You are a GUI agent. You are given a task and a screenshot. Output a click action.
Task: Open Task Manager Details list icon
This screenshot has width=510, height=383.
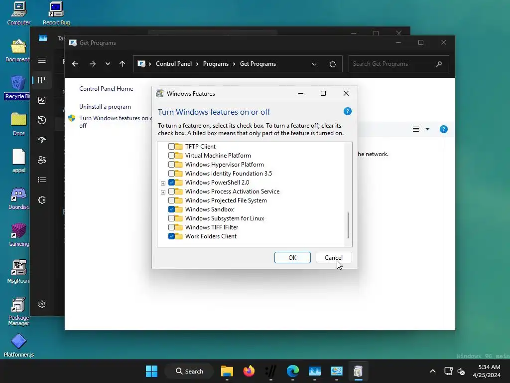click(42, 180)
